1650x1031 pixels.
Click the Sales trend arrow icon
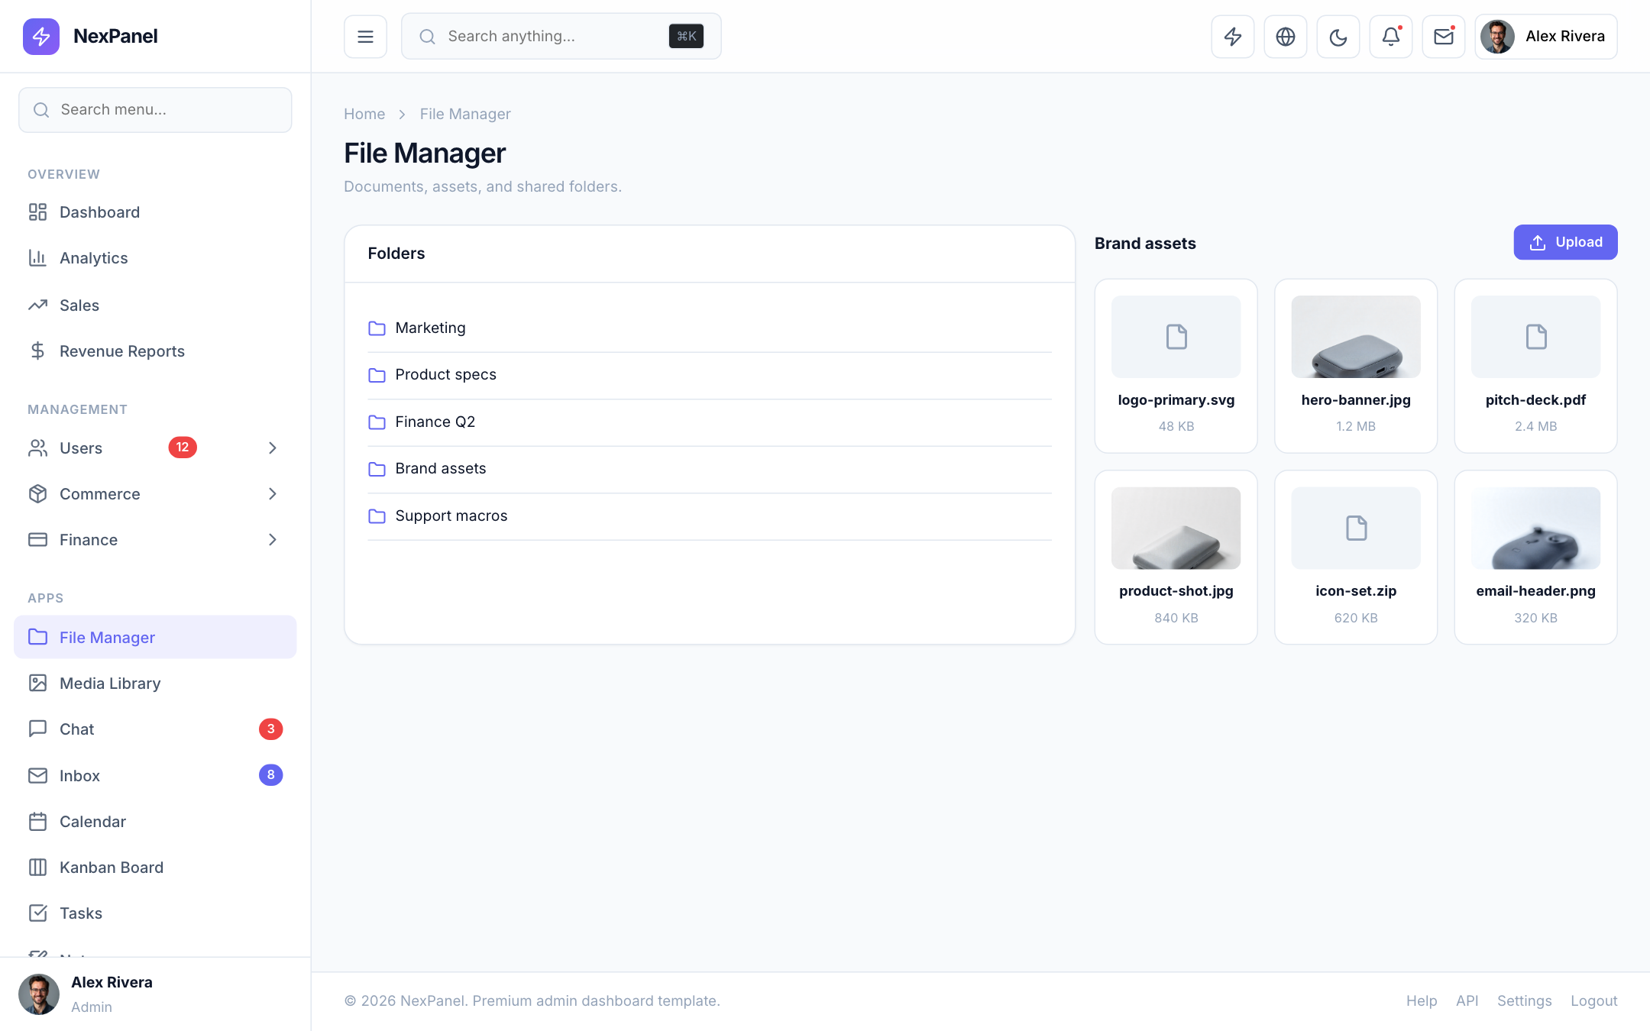[37, 305]
